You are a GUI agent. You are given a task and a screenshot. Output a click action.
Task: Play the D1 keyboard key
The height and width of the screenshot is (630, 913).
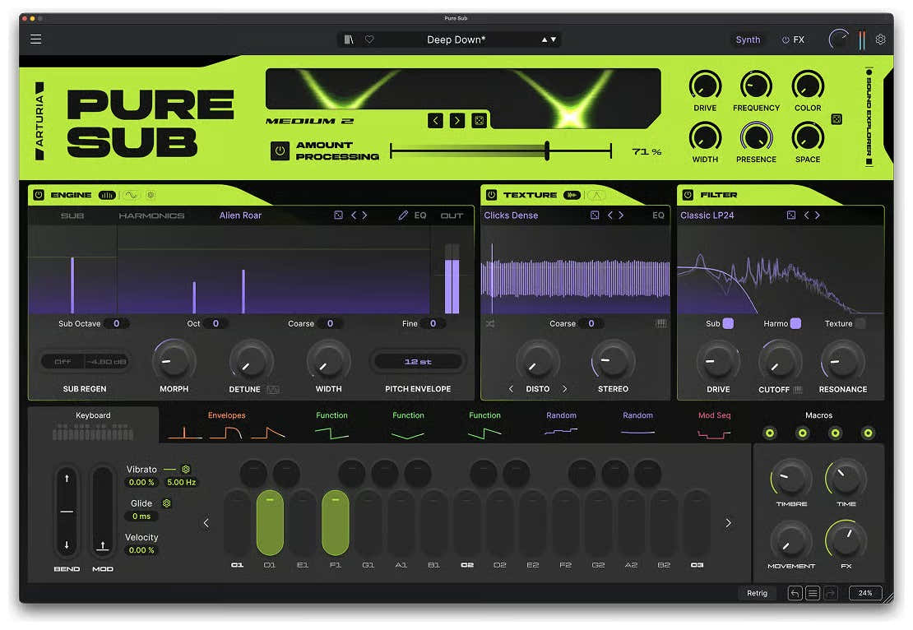[270, 523]
